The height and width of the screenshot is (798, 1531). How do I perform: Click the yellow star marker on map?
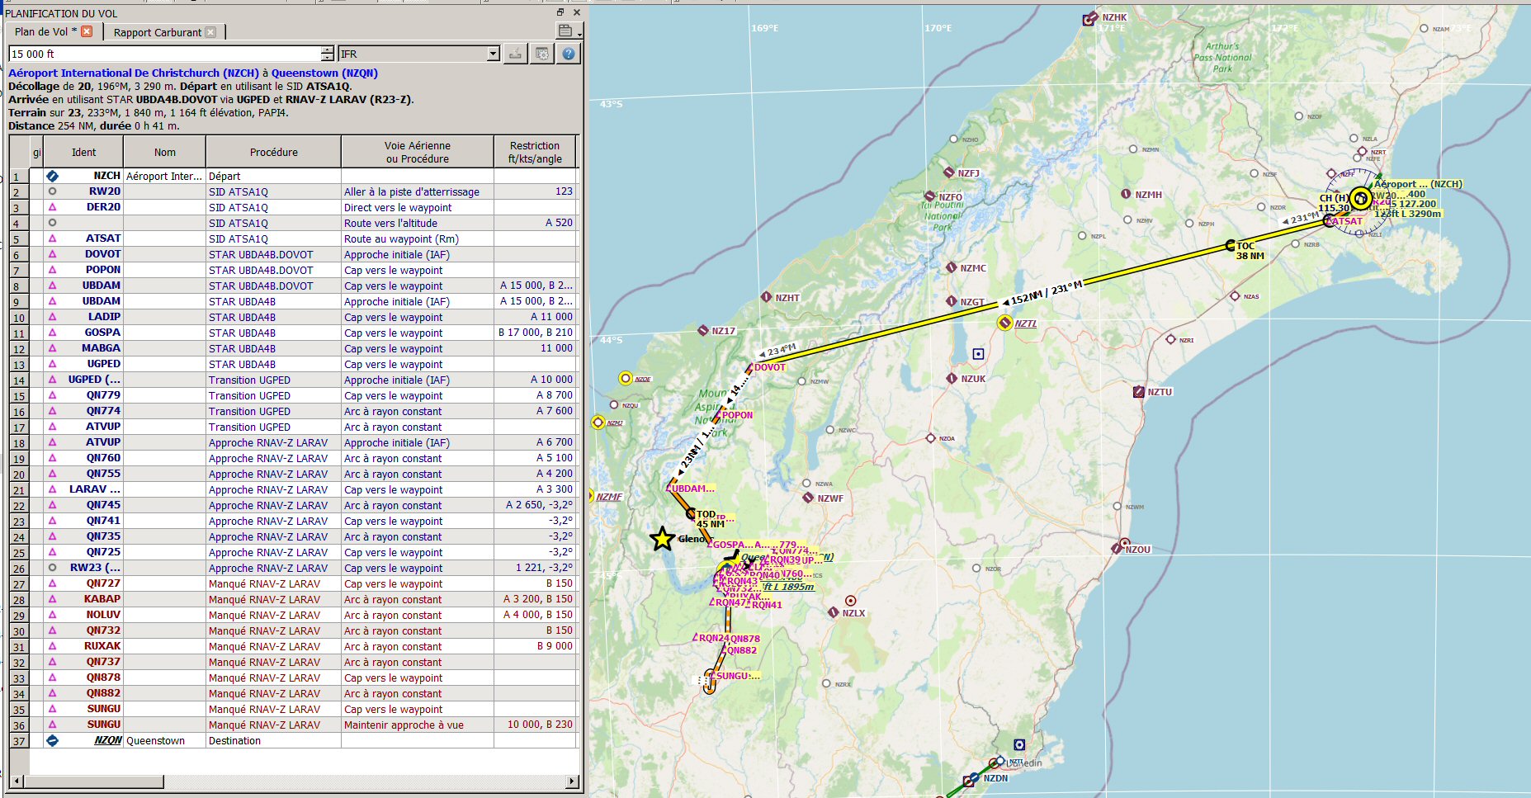click(x=662, y=539)
